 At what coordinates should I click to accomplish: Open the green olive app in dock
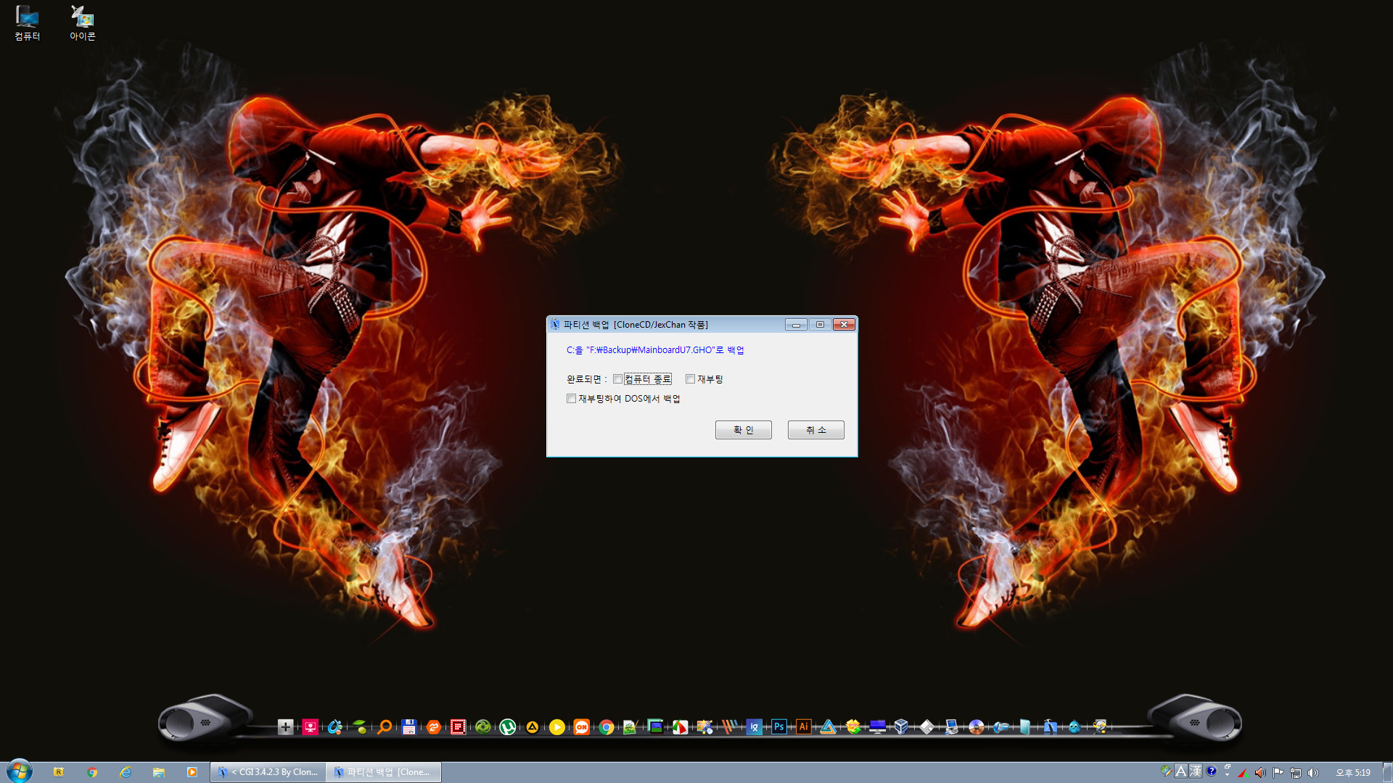[x=360, y=726]
